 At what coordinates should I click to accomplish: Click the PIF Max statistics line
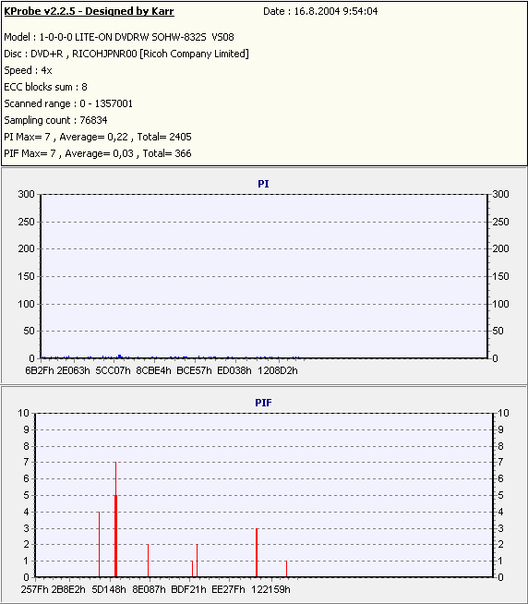pyautogui.click(x=98, y=153)
